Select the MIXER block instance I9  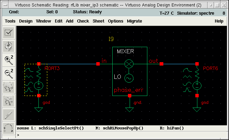pos(130,71)
